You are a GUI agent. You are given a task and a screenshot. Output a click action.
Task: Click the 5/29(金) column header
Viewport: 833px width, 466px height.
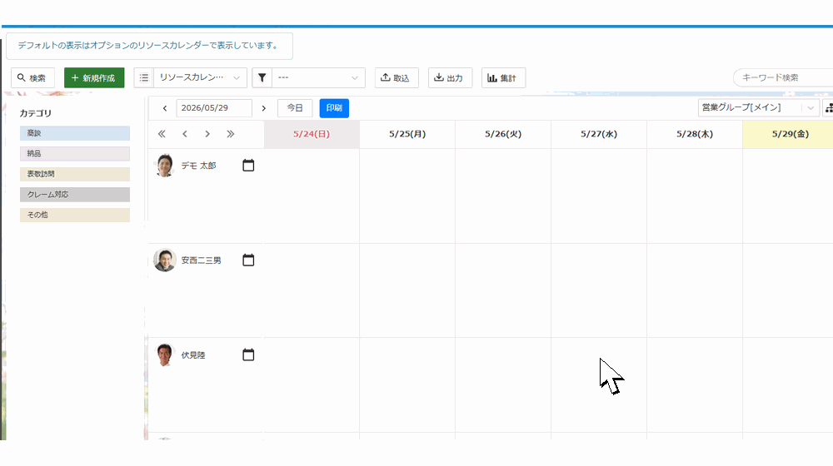pyautogui.click(x=790, y=134)
